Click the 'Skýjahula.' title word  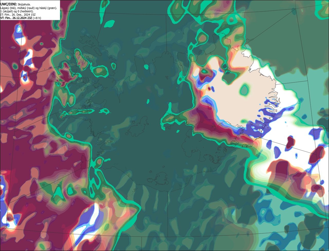coord(24,5)
